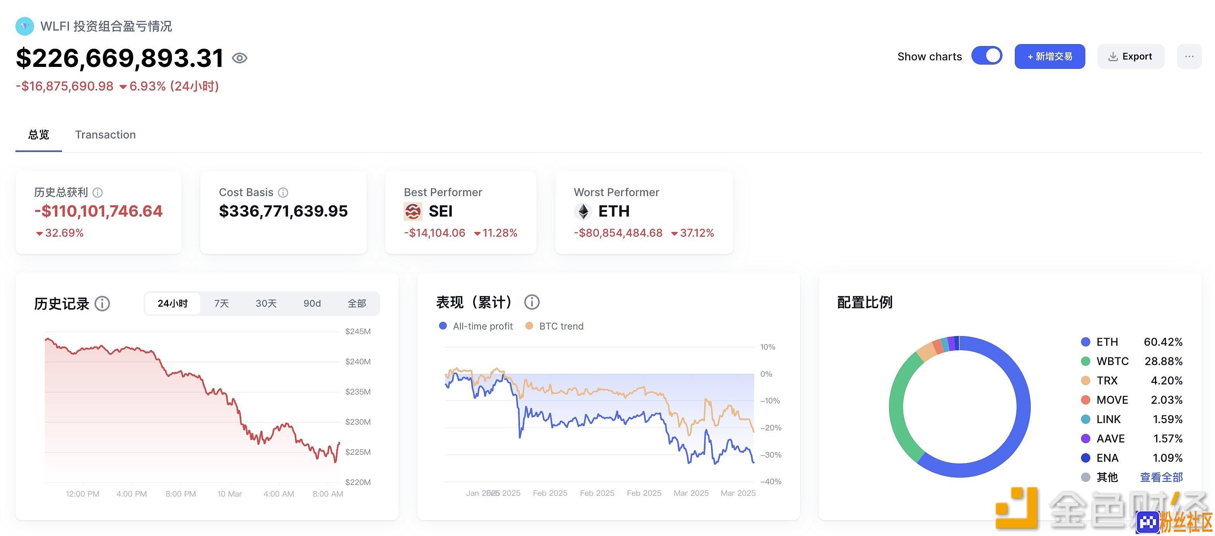This screenshot has width=1215, height=536.
Task: Click the −40% axis label on performance chart
Action: tap(771, 482)
